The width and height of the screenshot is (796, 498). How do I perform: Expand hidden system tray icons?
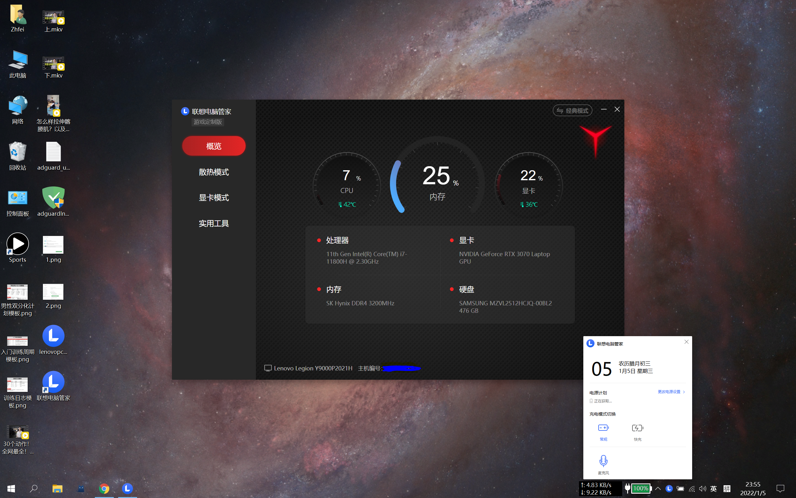pyautogui.click(x=658, y=488)
